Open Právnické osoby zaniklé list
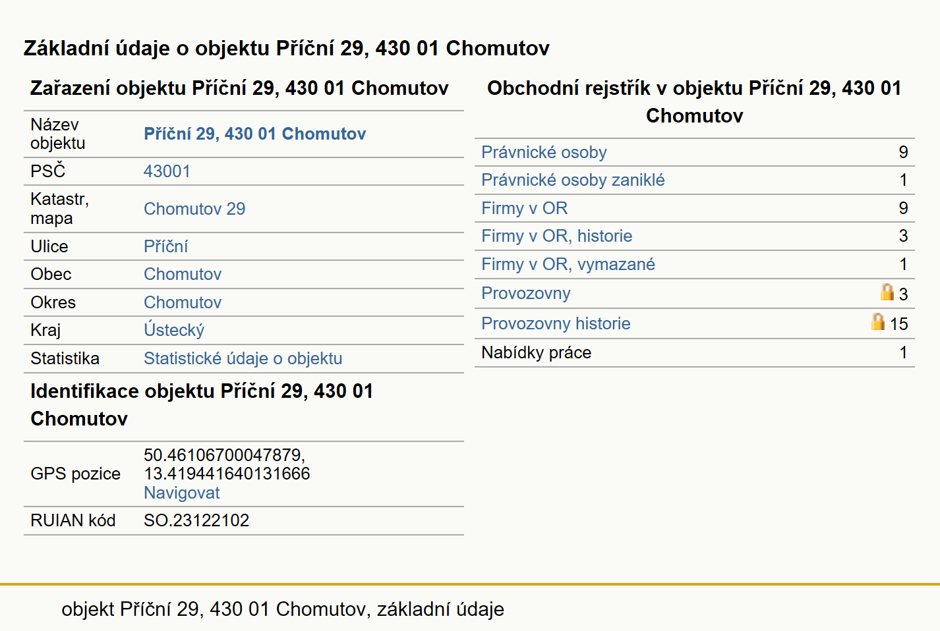 coord(573,180)
